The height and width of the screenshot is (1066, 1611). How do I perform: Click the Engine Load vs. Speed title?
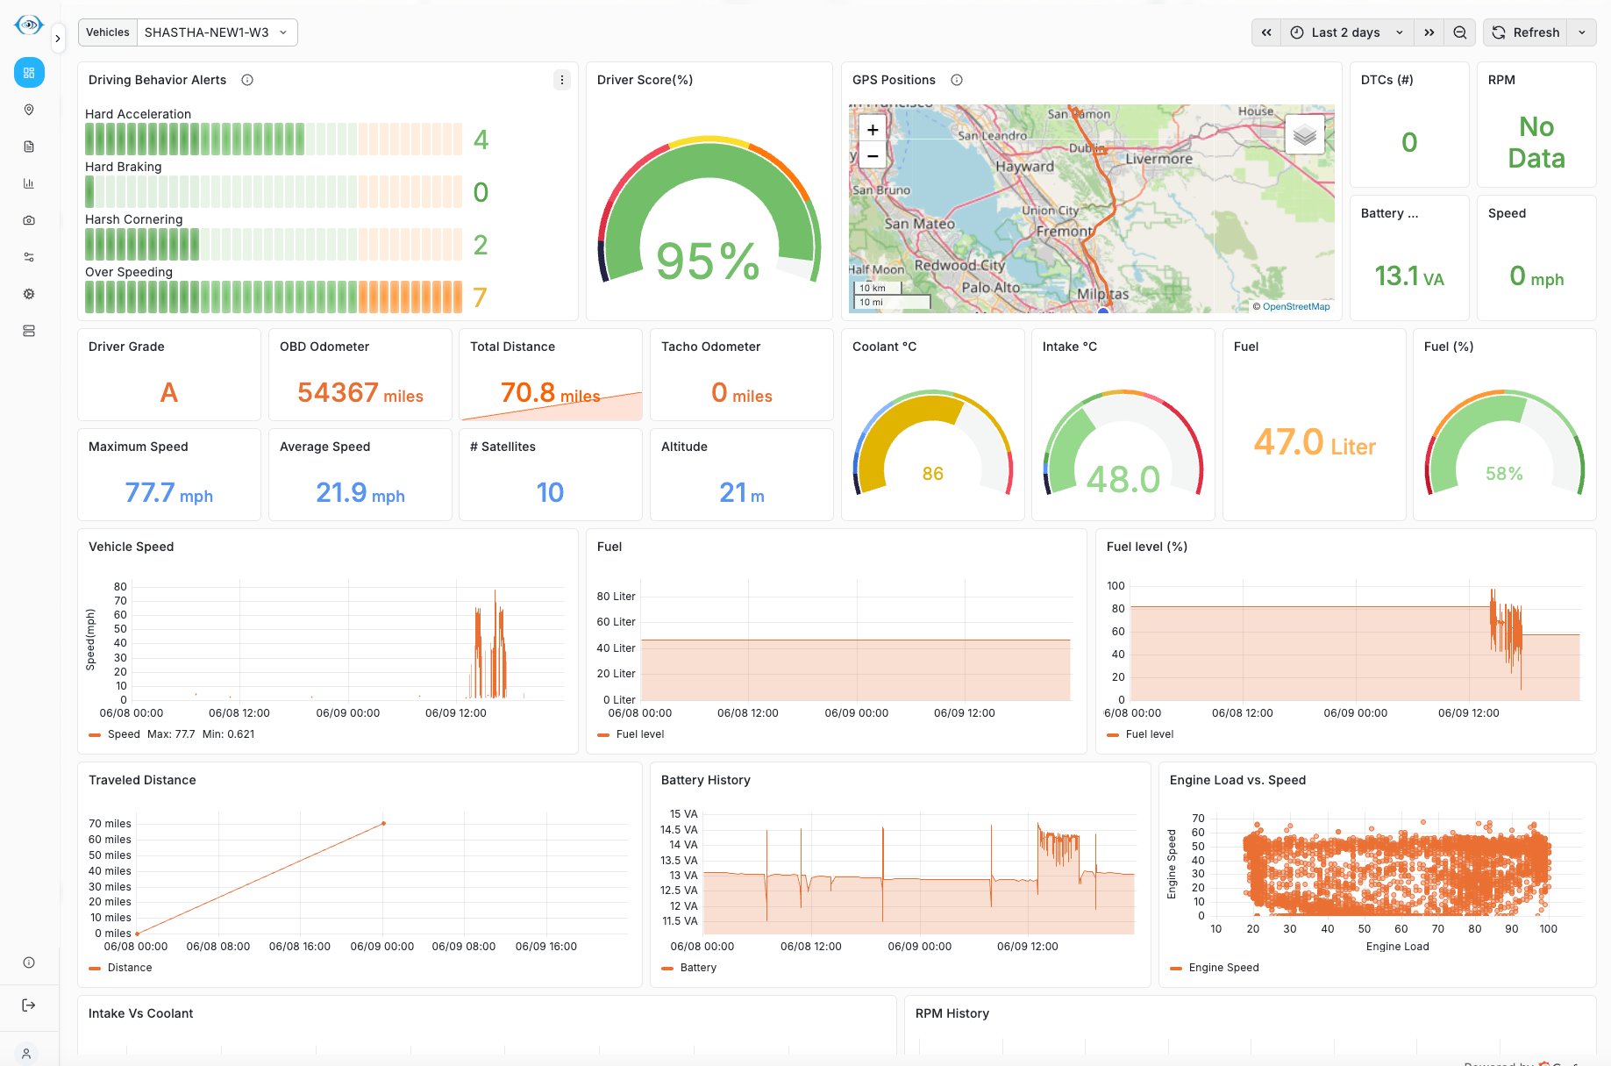[1237, 780]
